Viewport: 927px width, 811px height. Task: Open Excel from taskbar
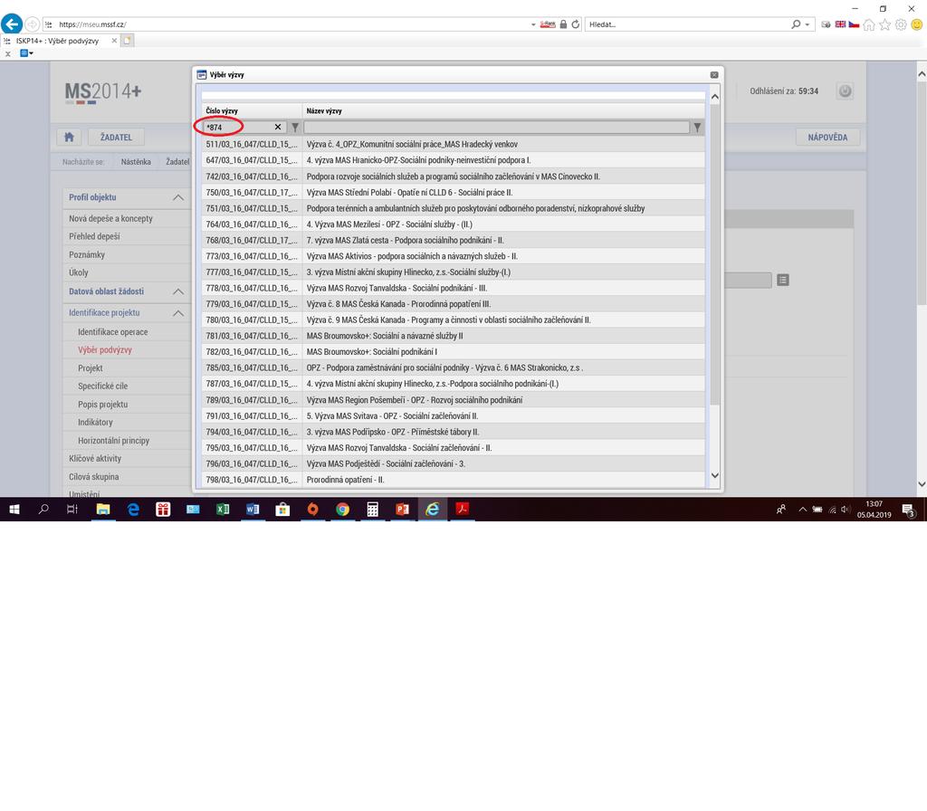pos(223,509)
